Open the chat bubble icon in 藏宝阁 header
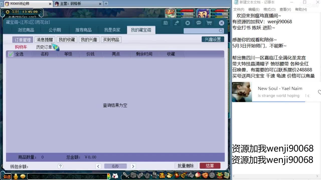Screen dimensions: 321x180 coord(199,23)
